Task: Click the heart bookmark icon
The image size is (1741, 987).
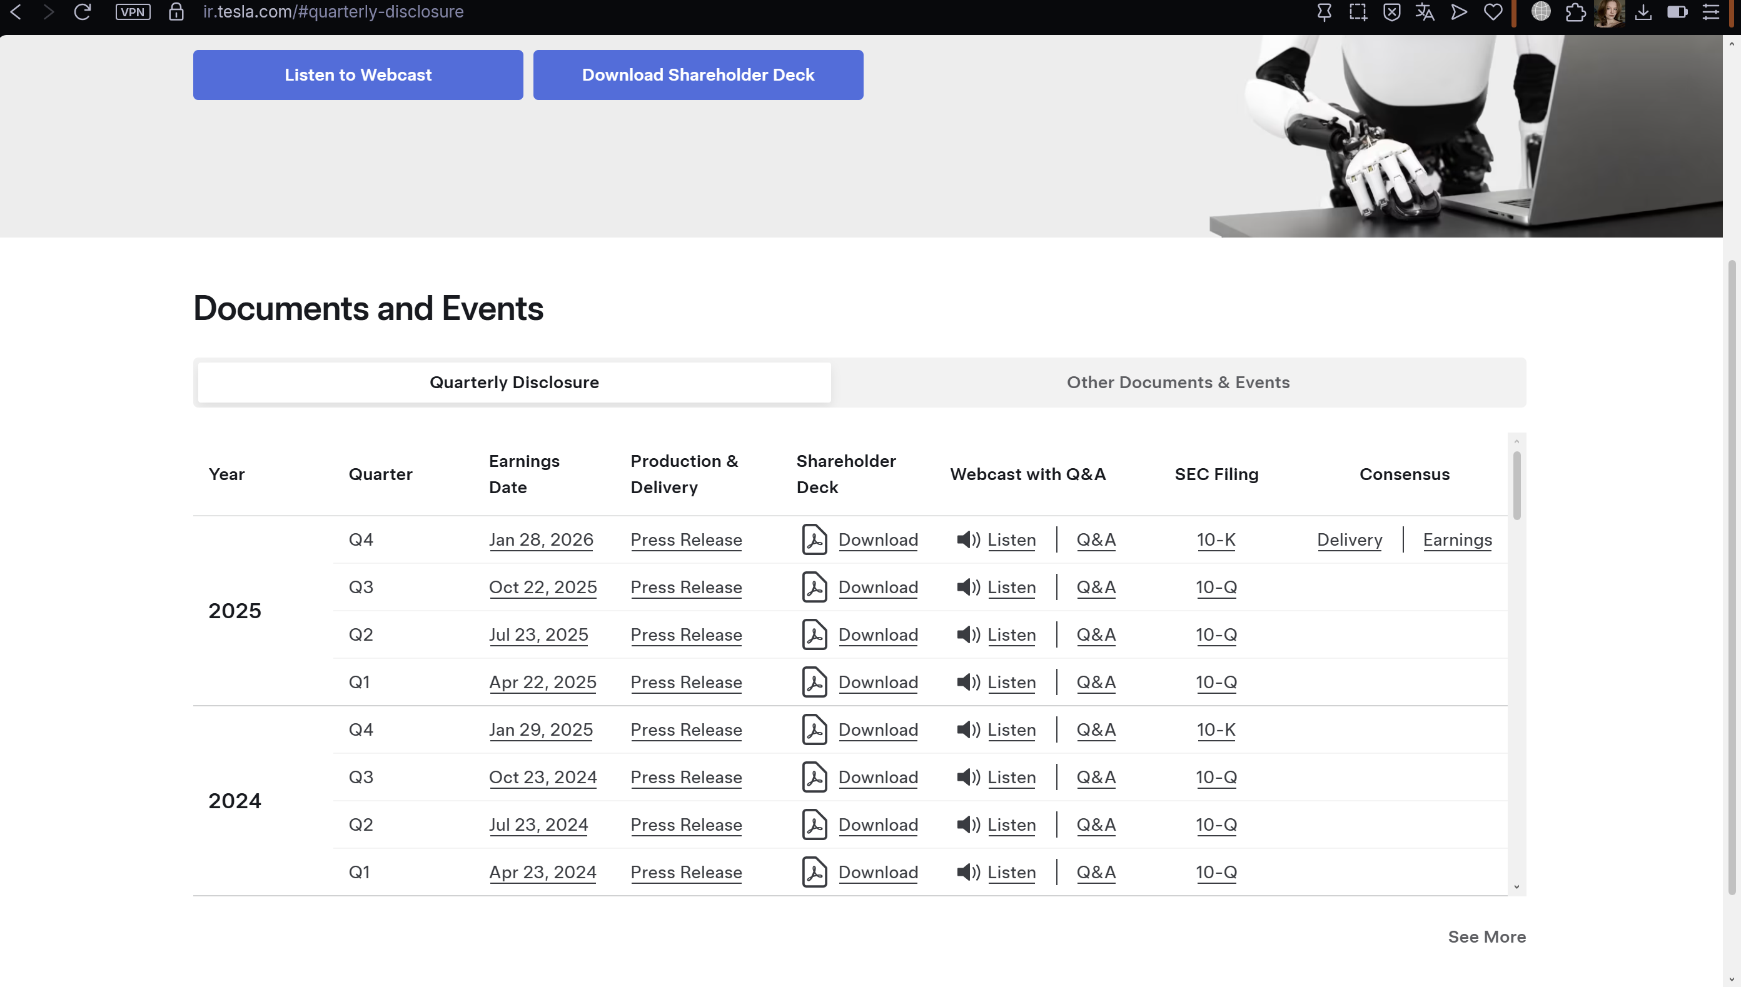Action: (1492, 11)
